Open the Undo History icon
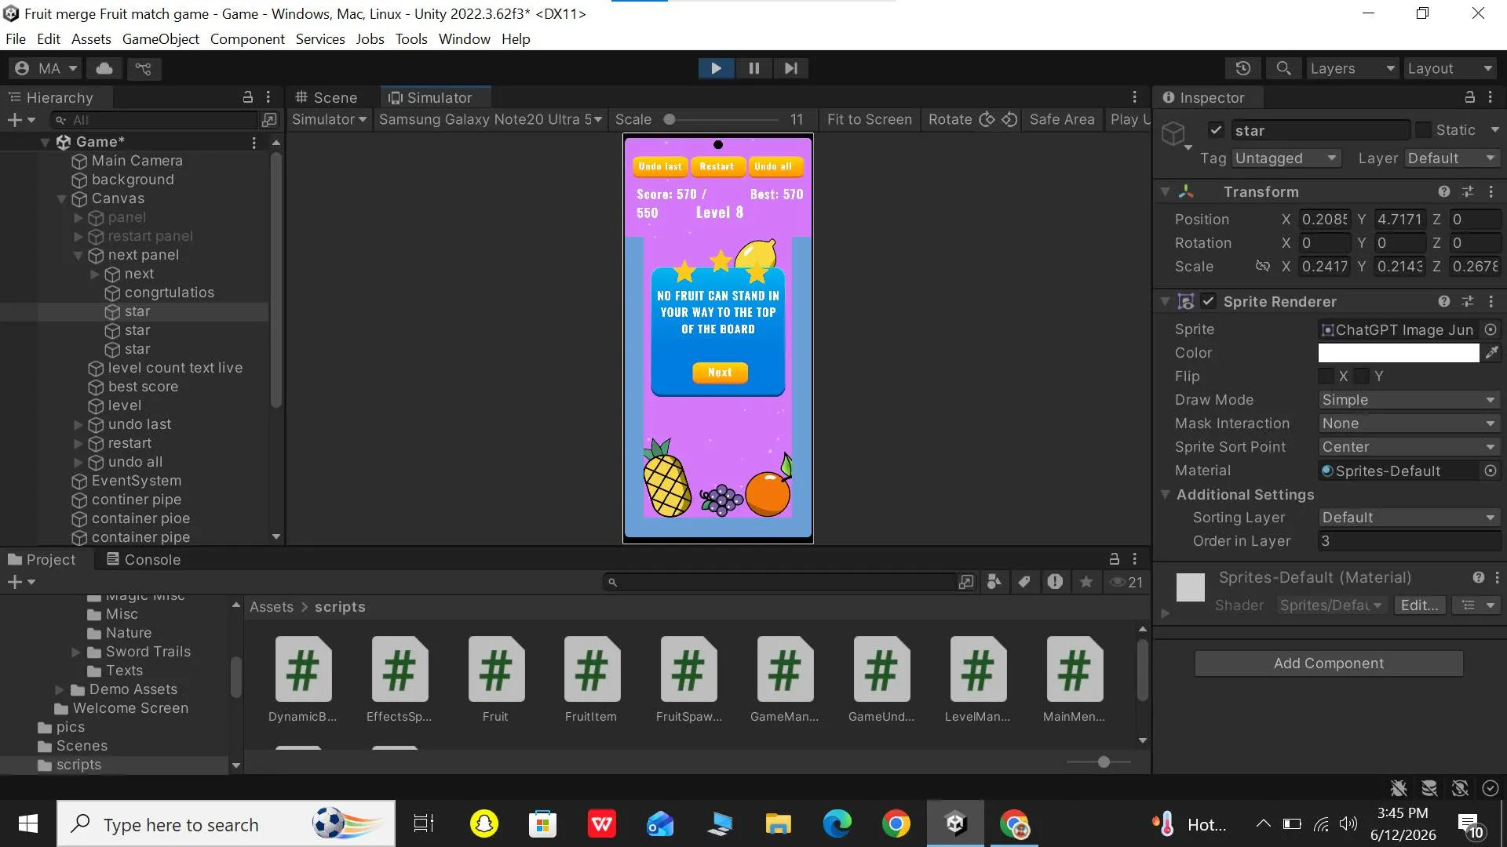 point(1242,68)
